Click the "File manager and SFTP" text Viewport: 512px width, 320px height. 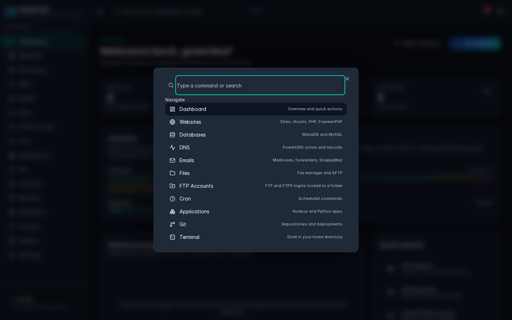[x=320, y=173]
